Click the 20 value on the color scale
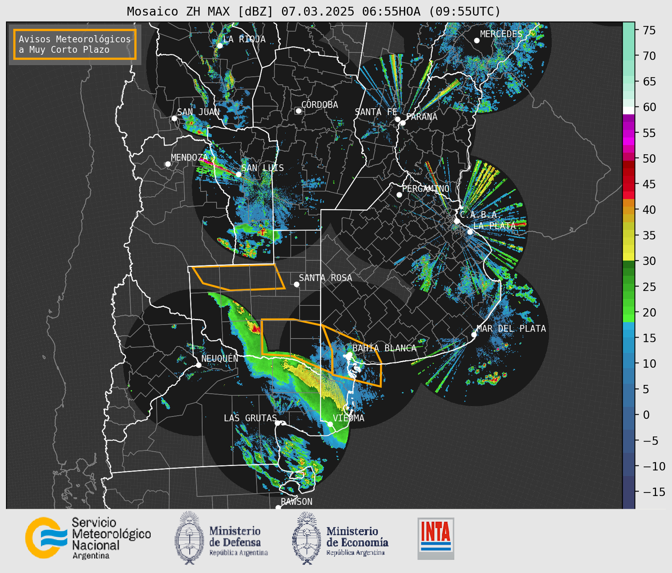 pyautogui.click(x=649, y=312)
